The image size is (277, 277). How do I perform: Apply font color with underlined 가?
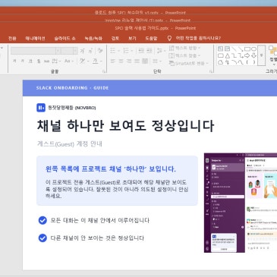[x=96, y=61]
